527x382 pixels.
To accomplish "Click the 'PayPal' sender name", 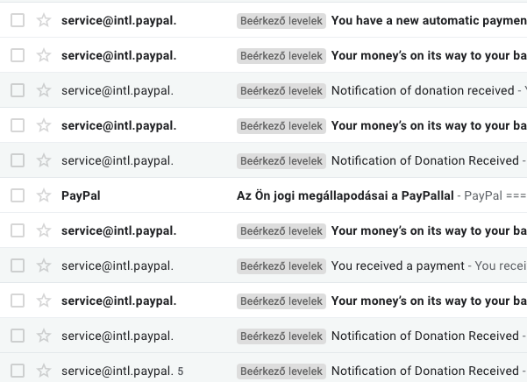I will click(x=81, y=195).
